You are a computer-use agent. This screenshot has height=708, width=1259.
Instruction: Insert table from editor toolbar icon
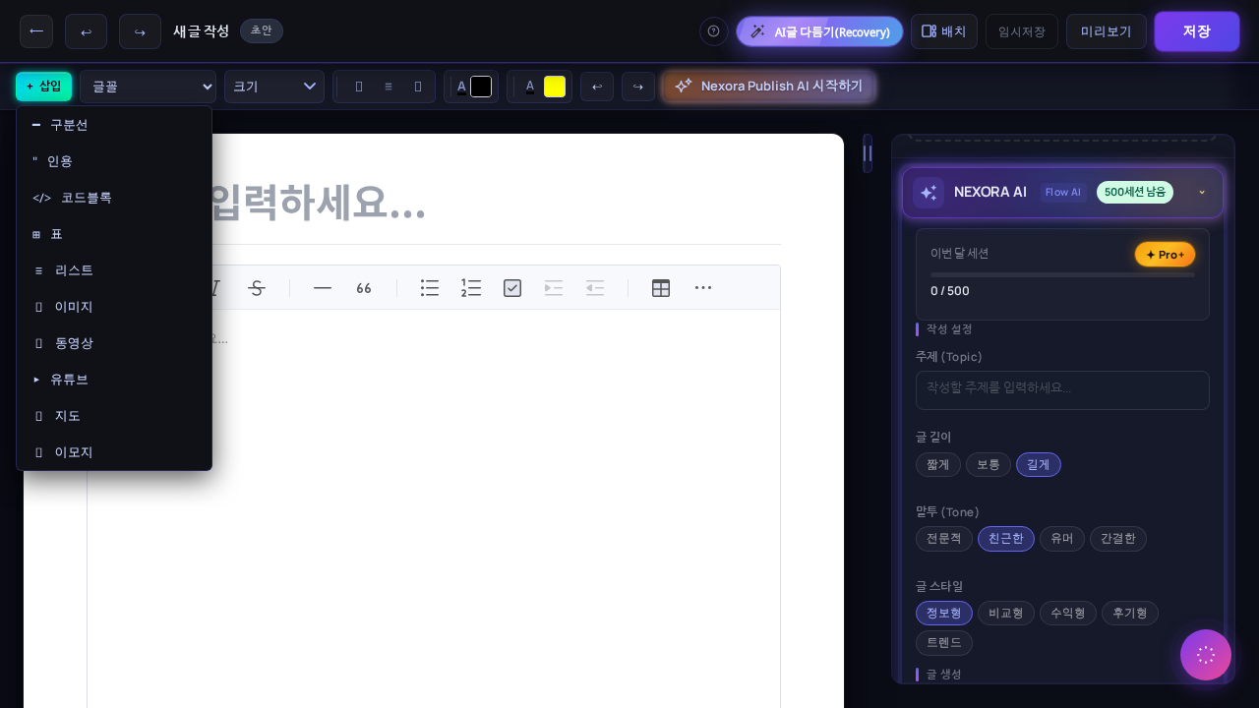(x=661, y=288)
